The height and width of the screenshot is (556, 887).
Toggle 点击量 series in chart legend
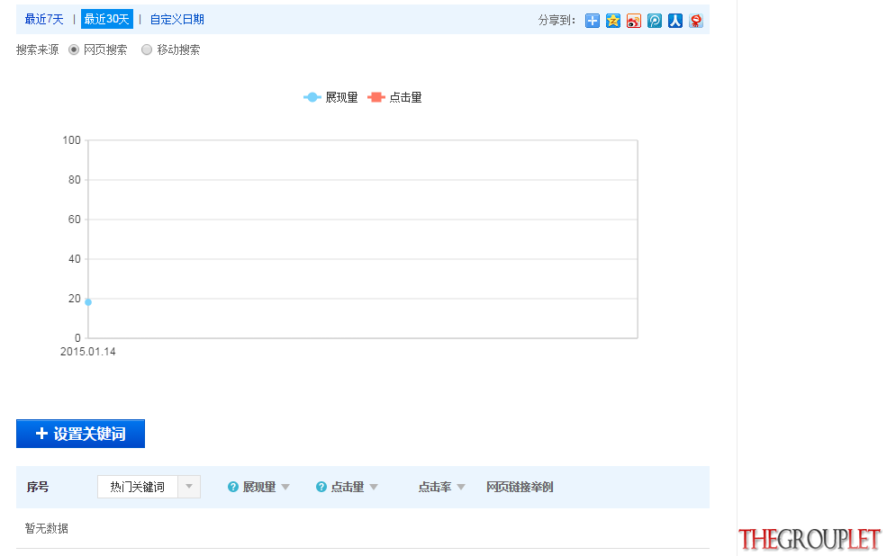(394, 98)
